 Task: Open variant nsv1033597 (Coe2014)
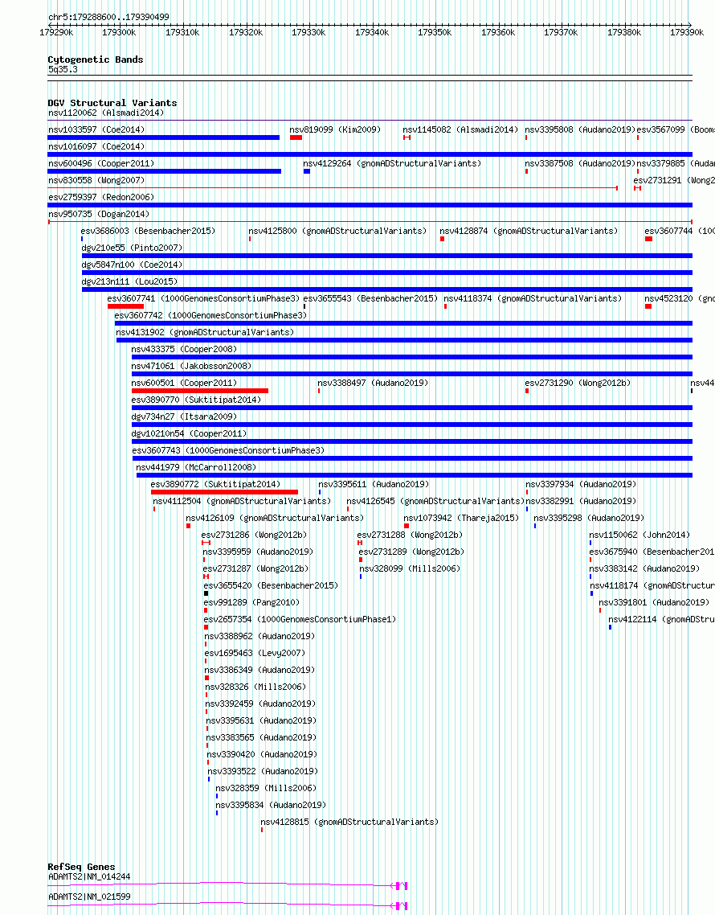click(x=96, y=129)
